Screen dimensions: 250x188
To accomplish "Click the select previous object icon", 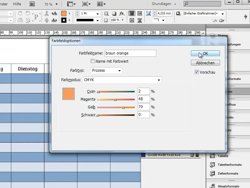I will tap(54, 13).
